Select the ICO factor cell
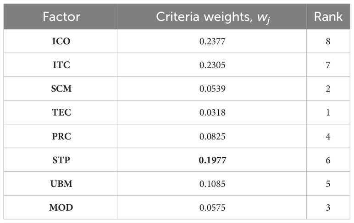 pos(61,41)
